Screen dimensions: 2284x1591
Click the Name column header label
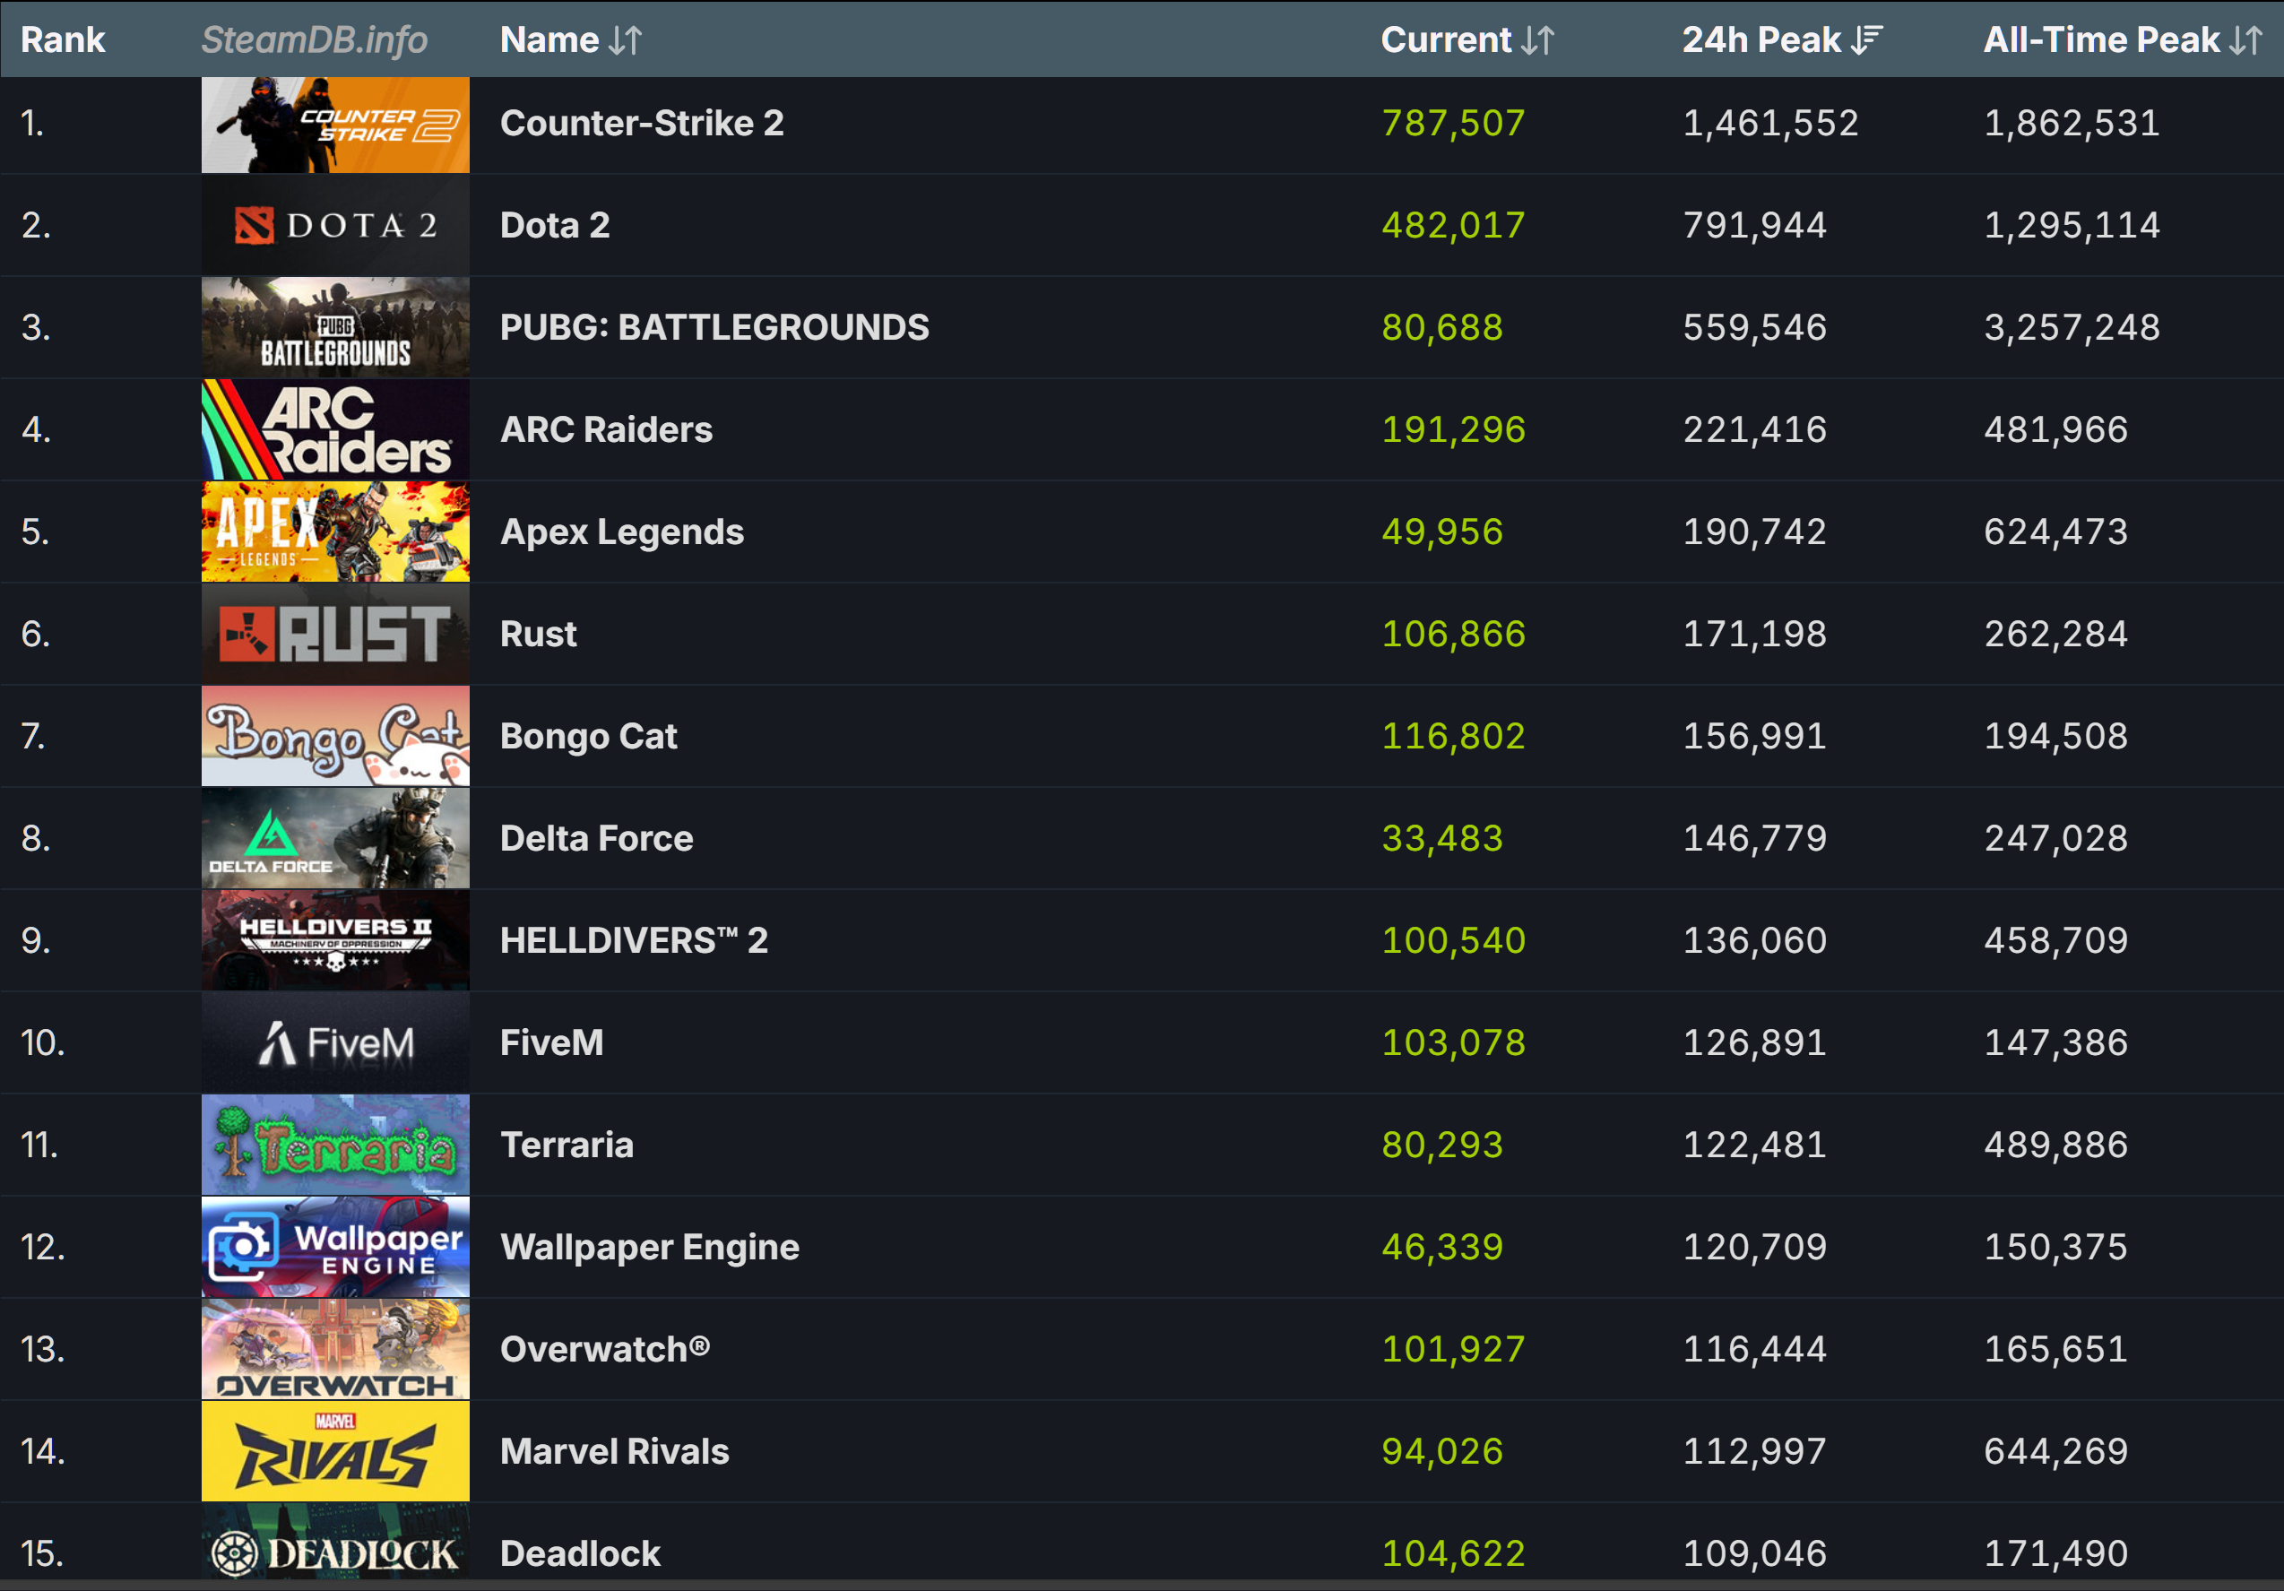pyautogui.click(x=549, y=41)
